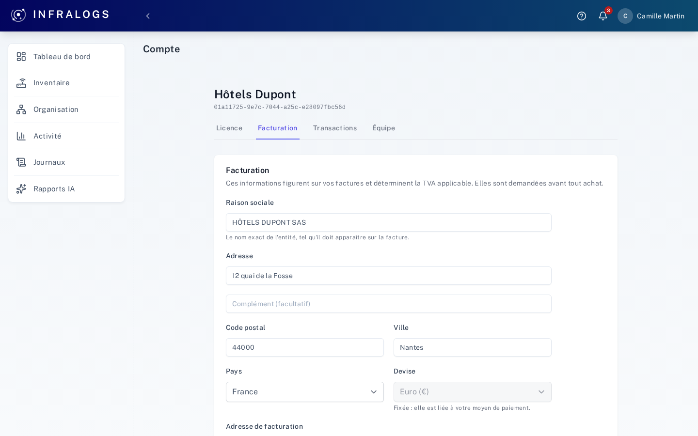Click the Hôtels Dupont heading

255,94
